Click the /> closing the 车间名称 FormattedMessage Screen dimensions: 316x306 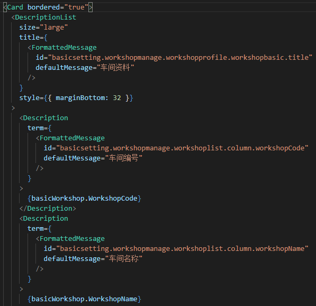point(40,269)
